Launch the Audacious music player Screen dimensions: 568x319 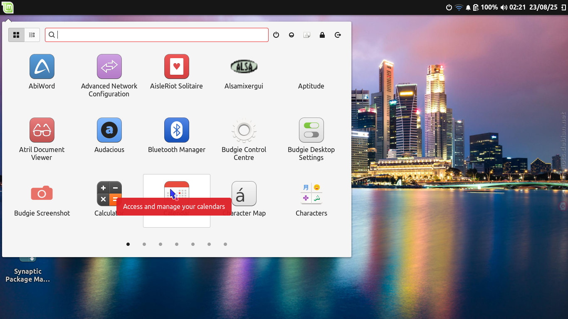click(x=109, y=136)
